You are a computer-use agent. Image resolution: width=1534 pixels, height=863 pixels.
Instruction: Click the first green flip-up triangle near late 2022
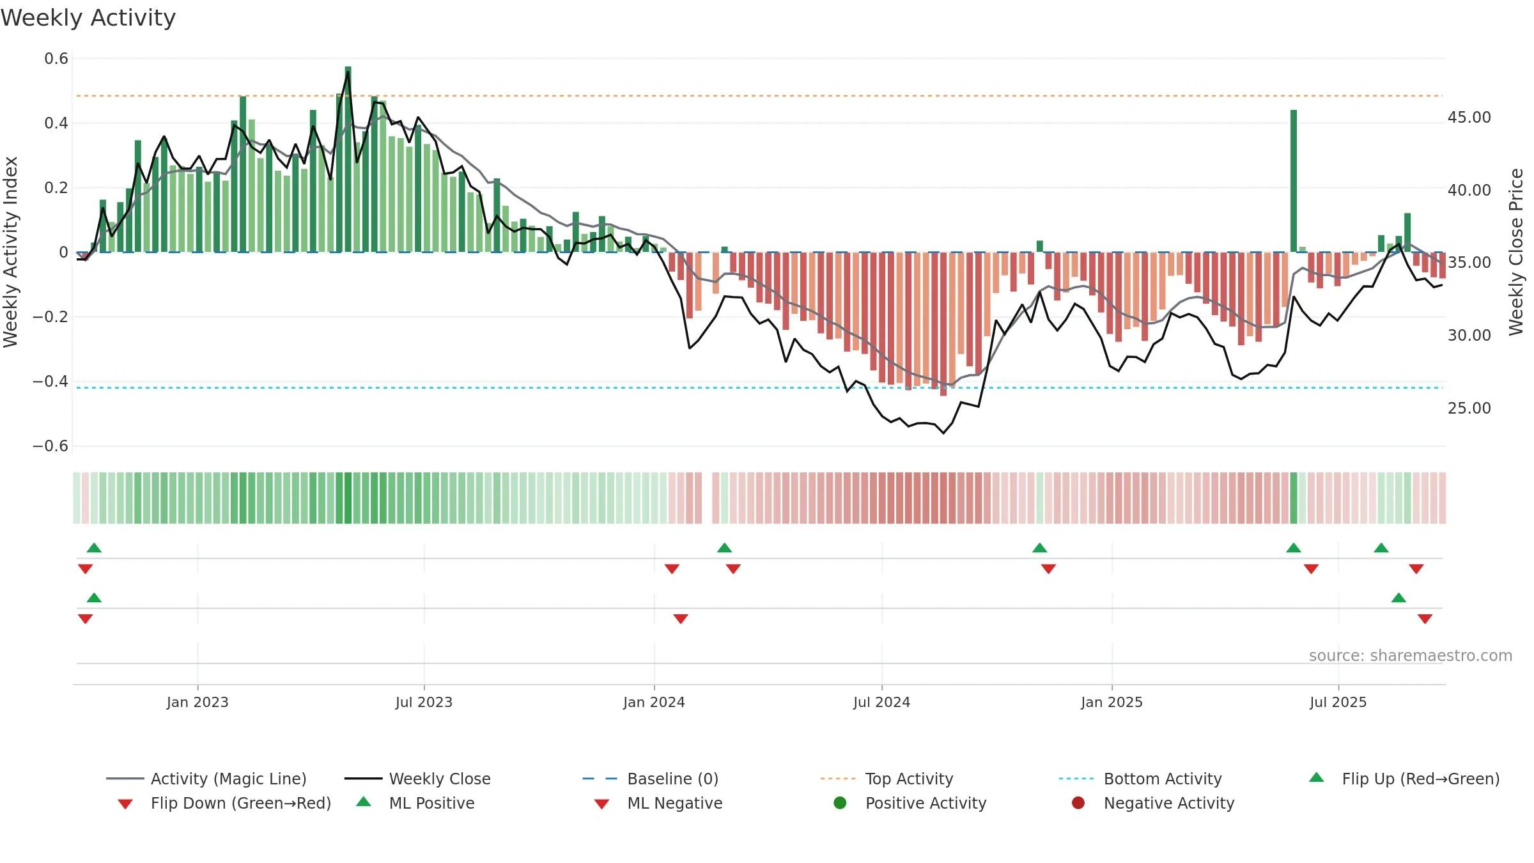(94, 548)
